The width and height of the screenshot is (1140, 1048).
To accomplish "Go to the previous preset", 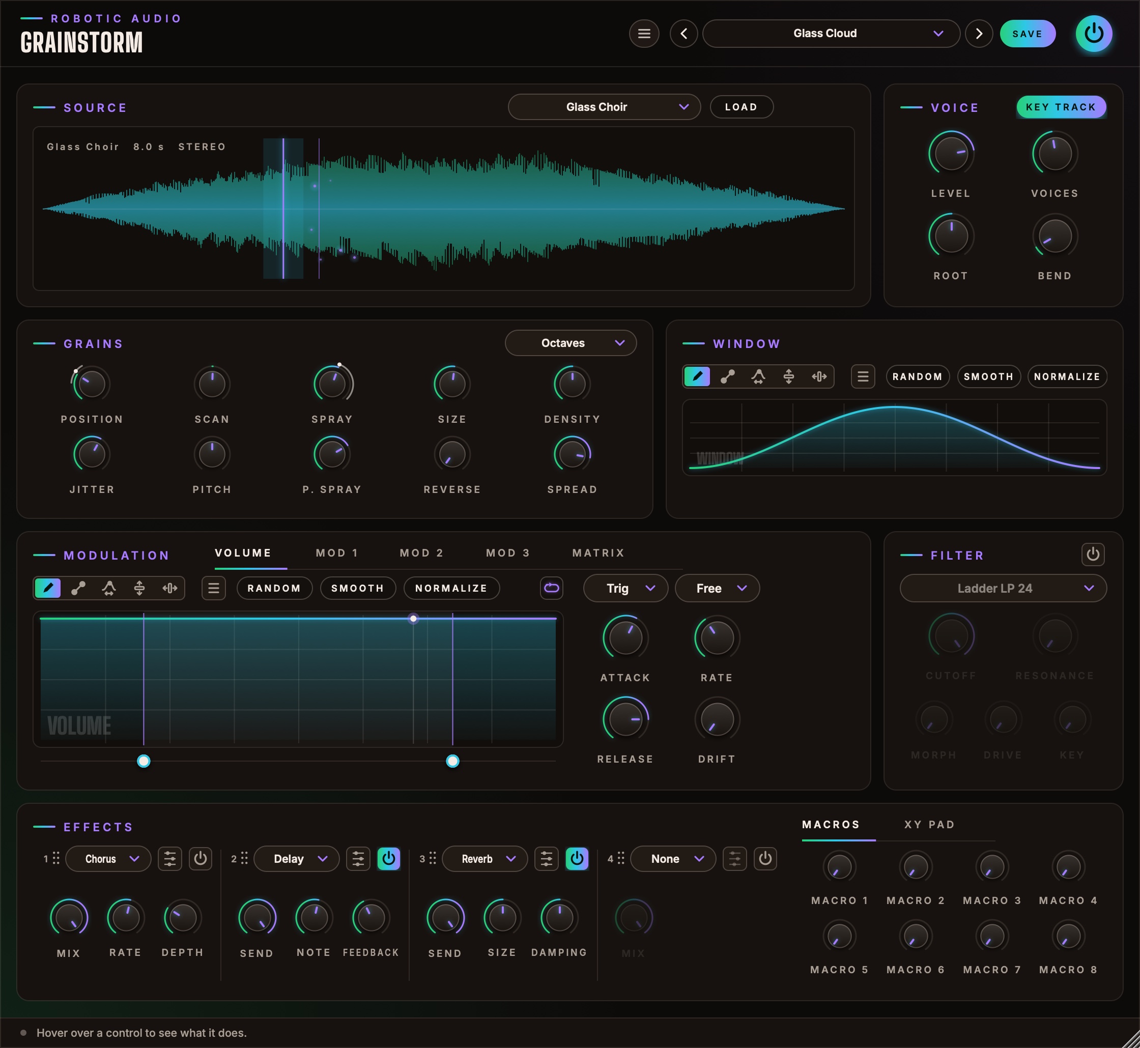I will click(x=683, y=34).
